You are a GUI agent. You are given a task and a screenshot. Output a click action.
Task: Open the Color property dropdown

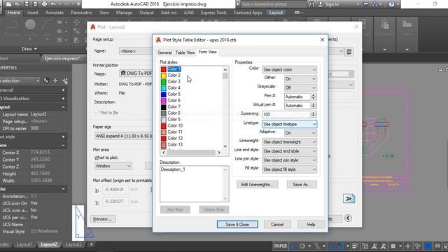click(289, 69)
